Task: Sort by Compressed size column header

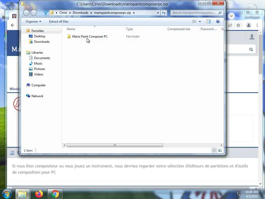Action: coord(179,29)
